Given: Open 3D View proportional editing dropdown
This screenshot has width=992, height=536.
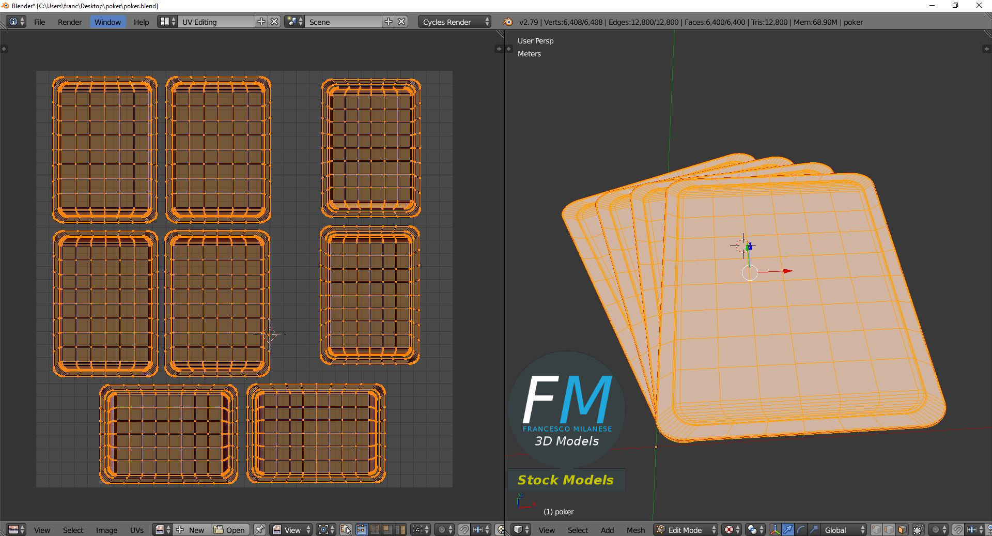Looking at the screenshot, I should [x=938, y=530].
